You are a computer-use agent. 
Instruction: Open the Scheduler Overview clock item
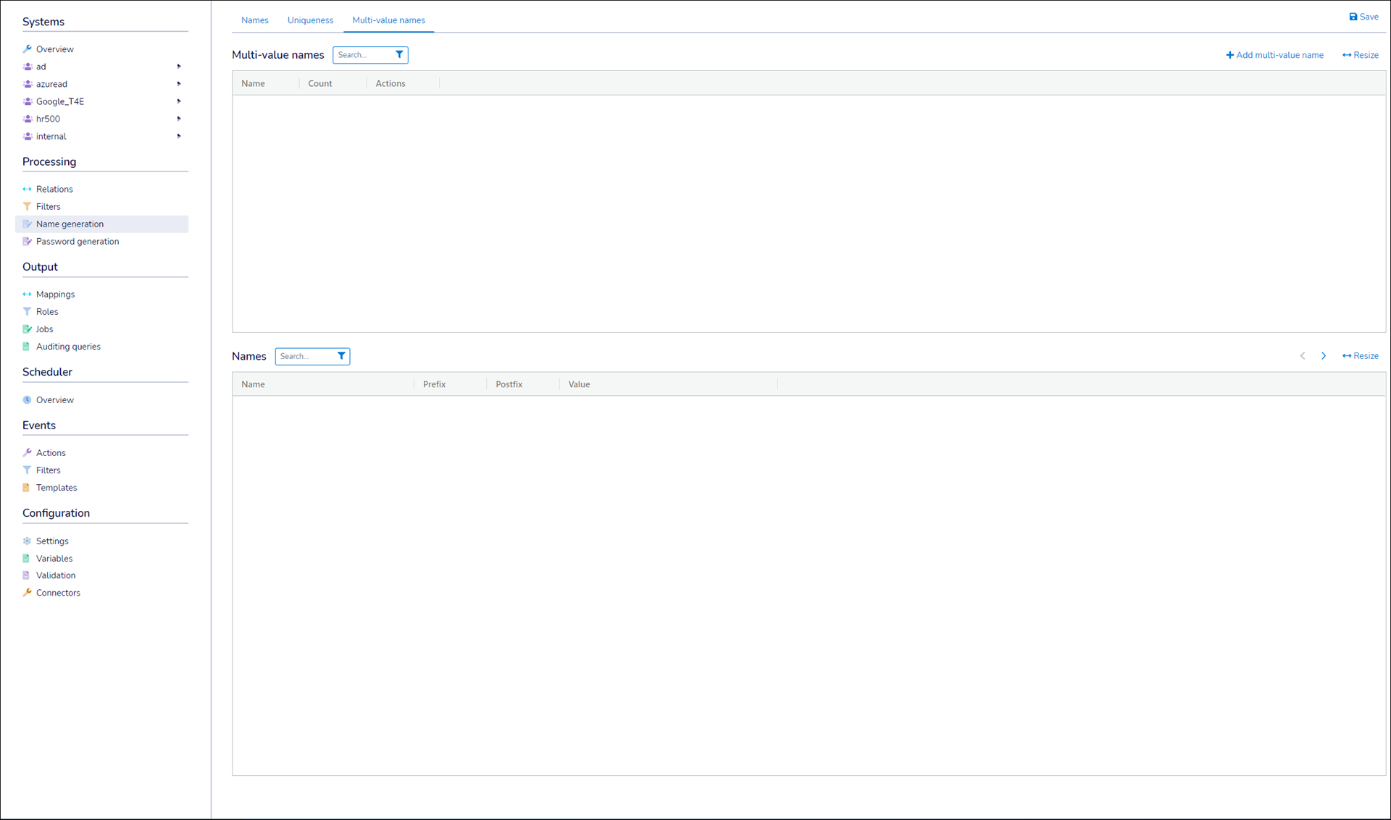pyautogui.click(x=54, y=400)
